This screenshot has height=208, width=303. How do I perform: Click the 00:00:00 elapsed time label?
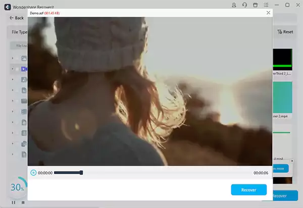(45, 173)
